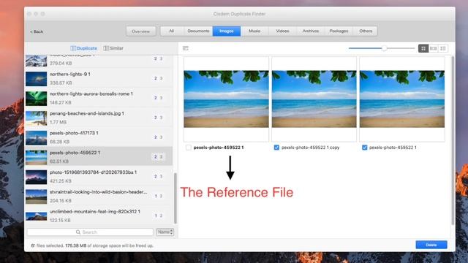This screenshot has width=468, height=263.
Task: Click in the Search field
Action: pos(90,232)
